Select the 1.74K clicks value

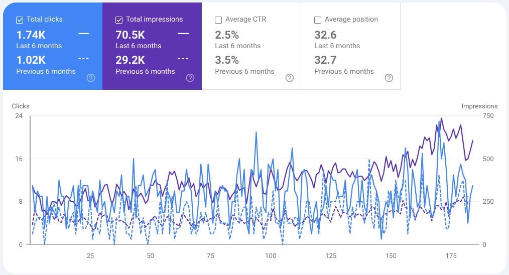[31, 35]
